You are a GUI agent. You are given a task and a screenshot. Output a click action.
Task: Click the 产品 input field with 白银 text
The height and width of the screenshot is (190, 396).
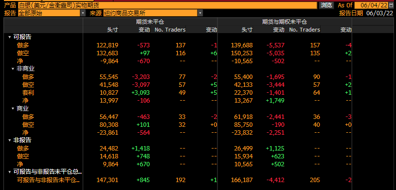167,5
